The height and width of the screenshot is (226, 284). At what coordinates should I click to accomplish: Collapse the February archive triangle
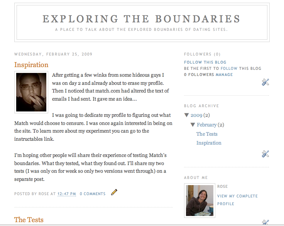[x=193, y=125]
